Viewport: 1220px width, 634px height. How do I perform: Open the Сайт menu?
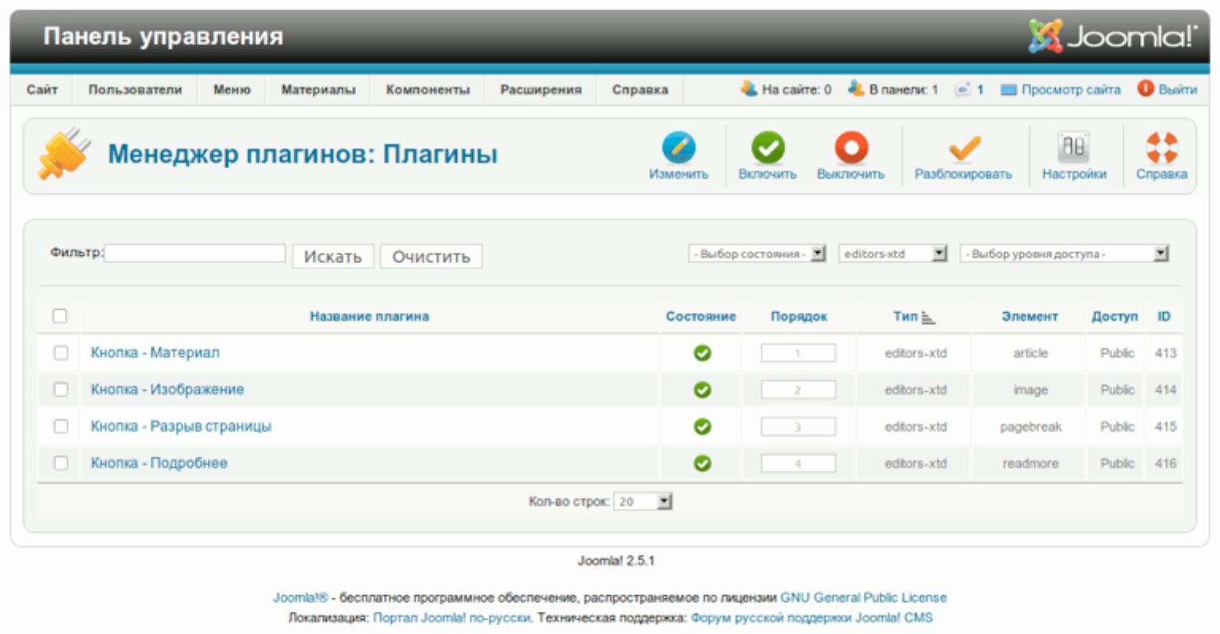(42, 90)
